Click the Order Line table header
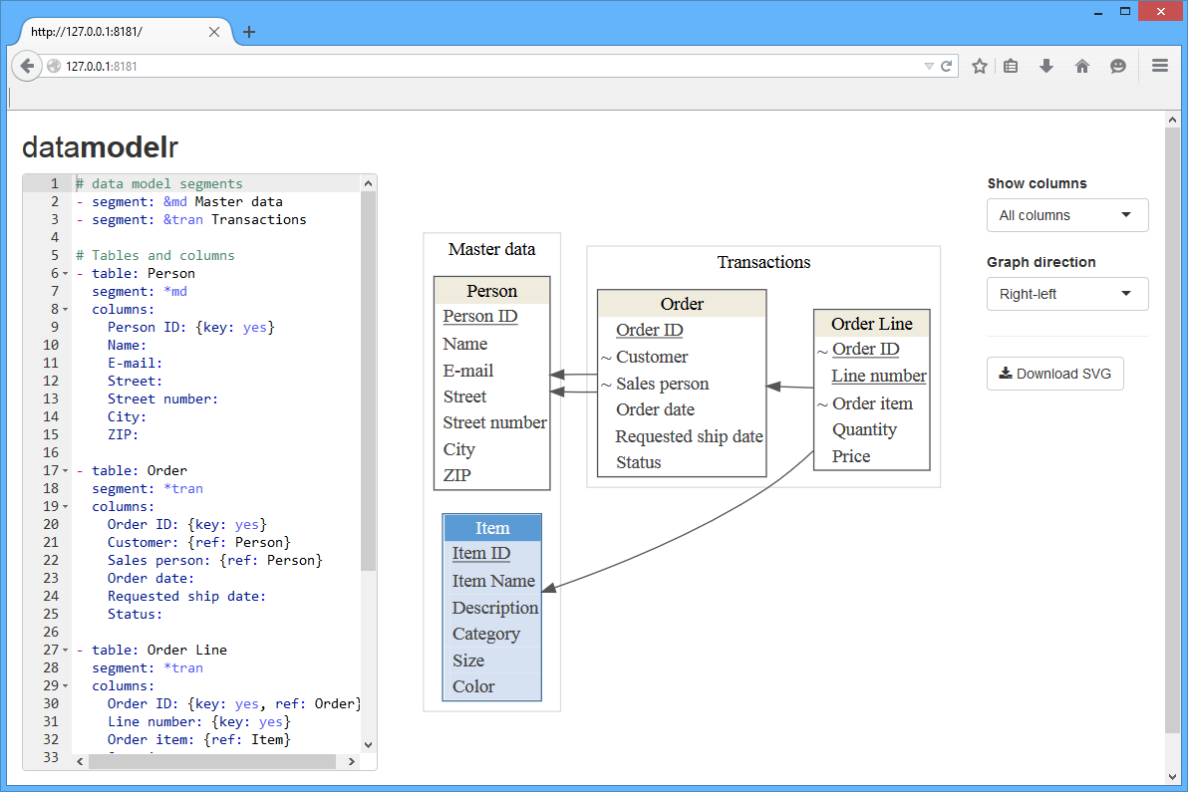This screenshot has height=792, width=1188. [872, 324]
